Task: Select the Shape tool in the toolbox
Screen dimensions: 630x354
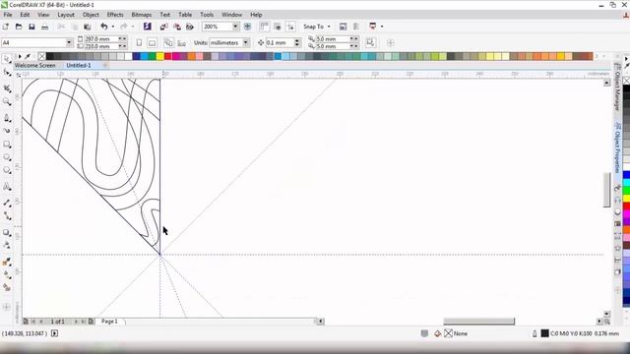Action: pyautogui.click(x=7, y=73)
